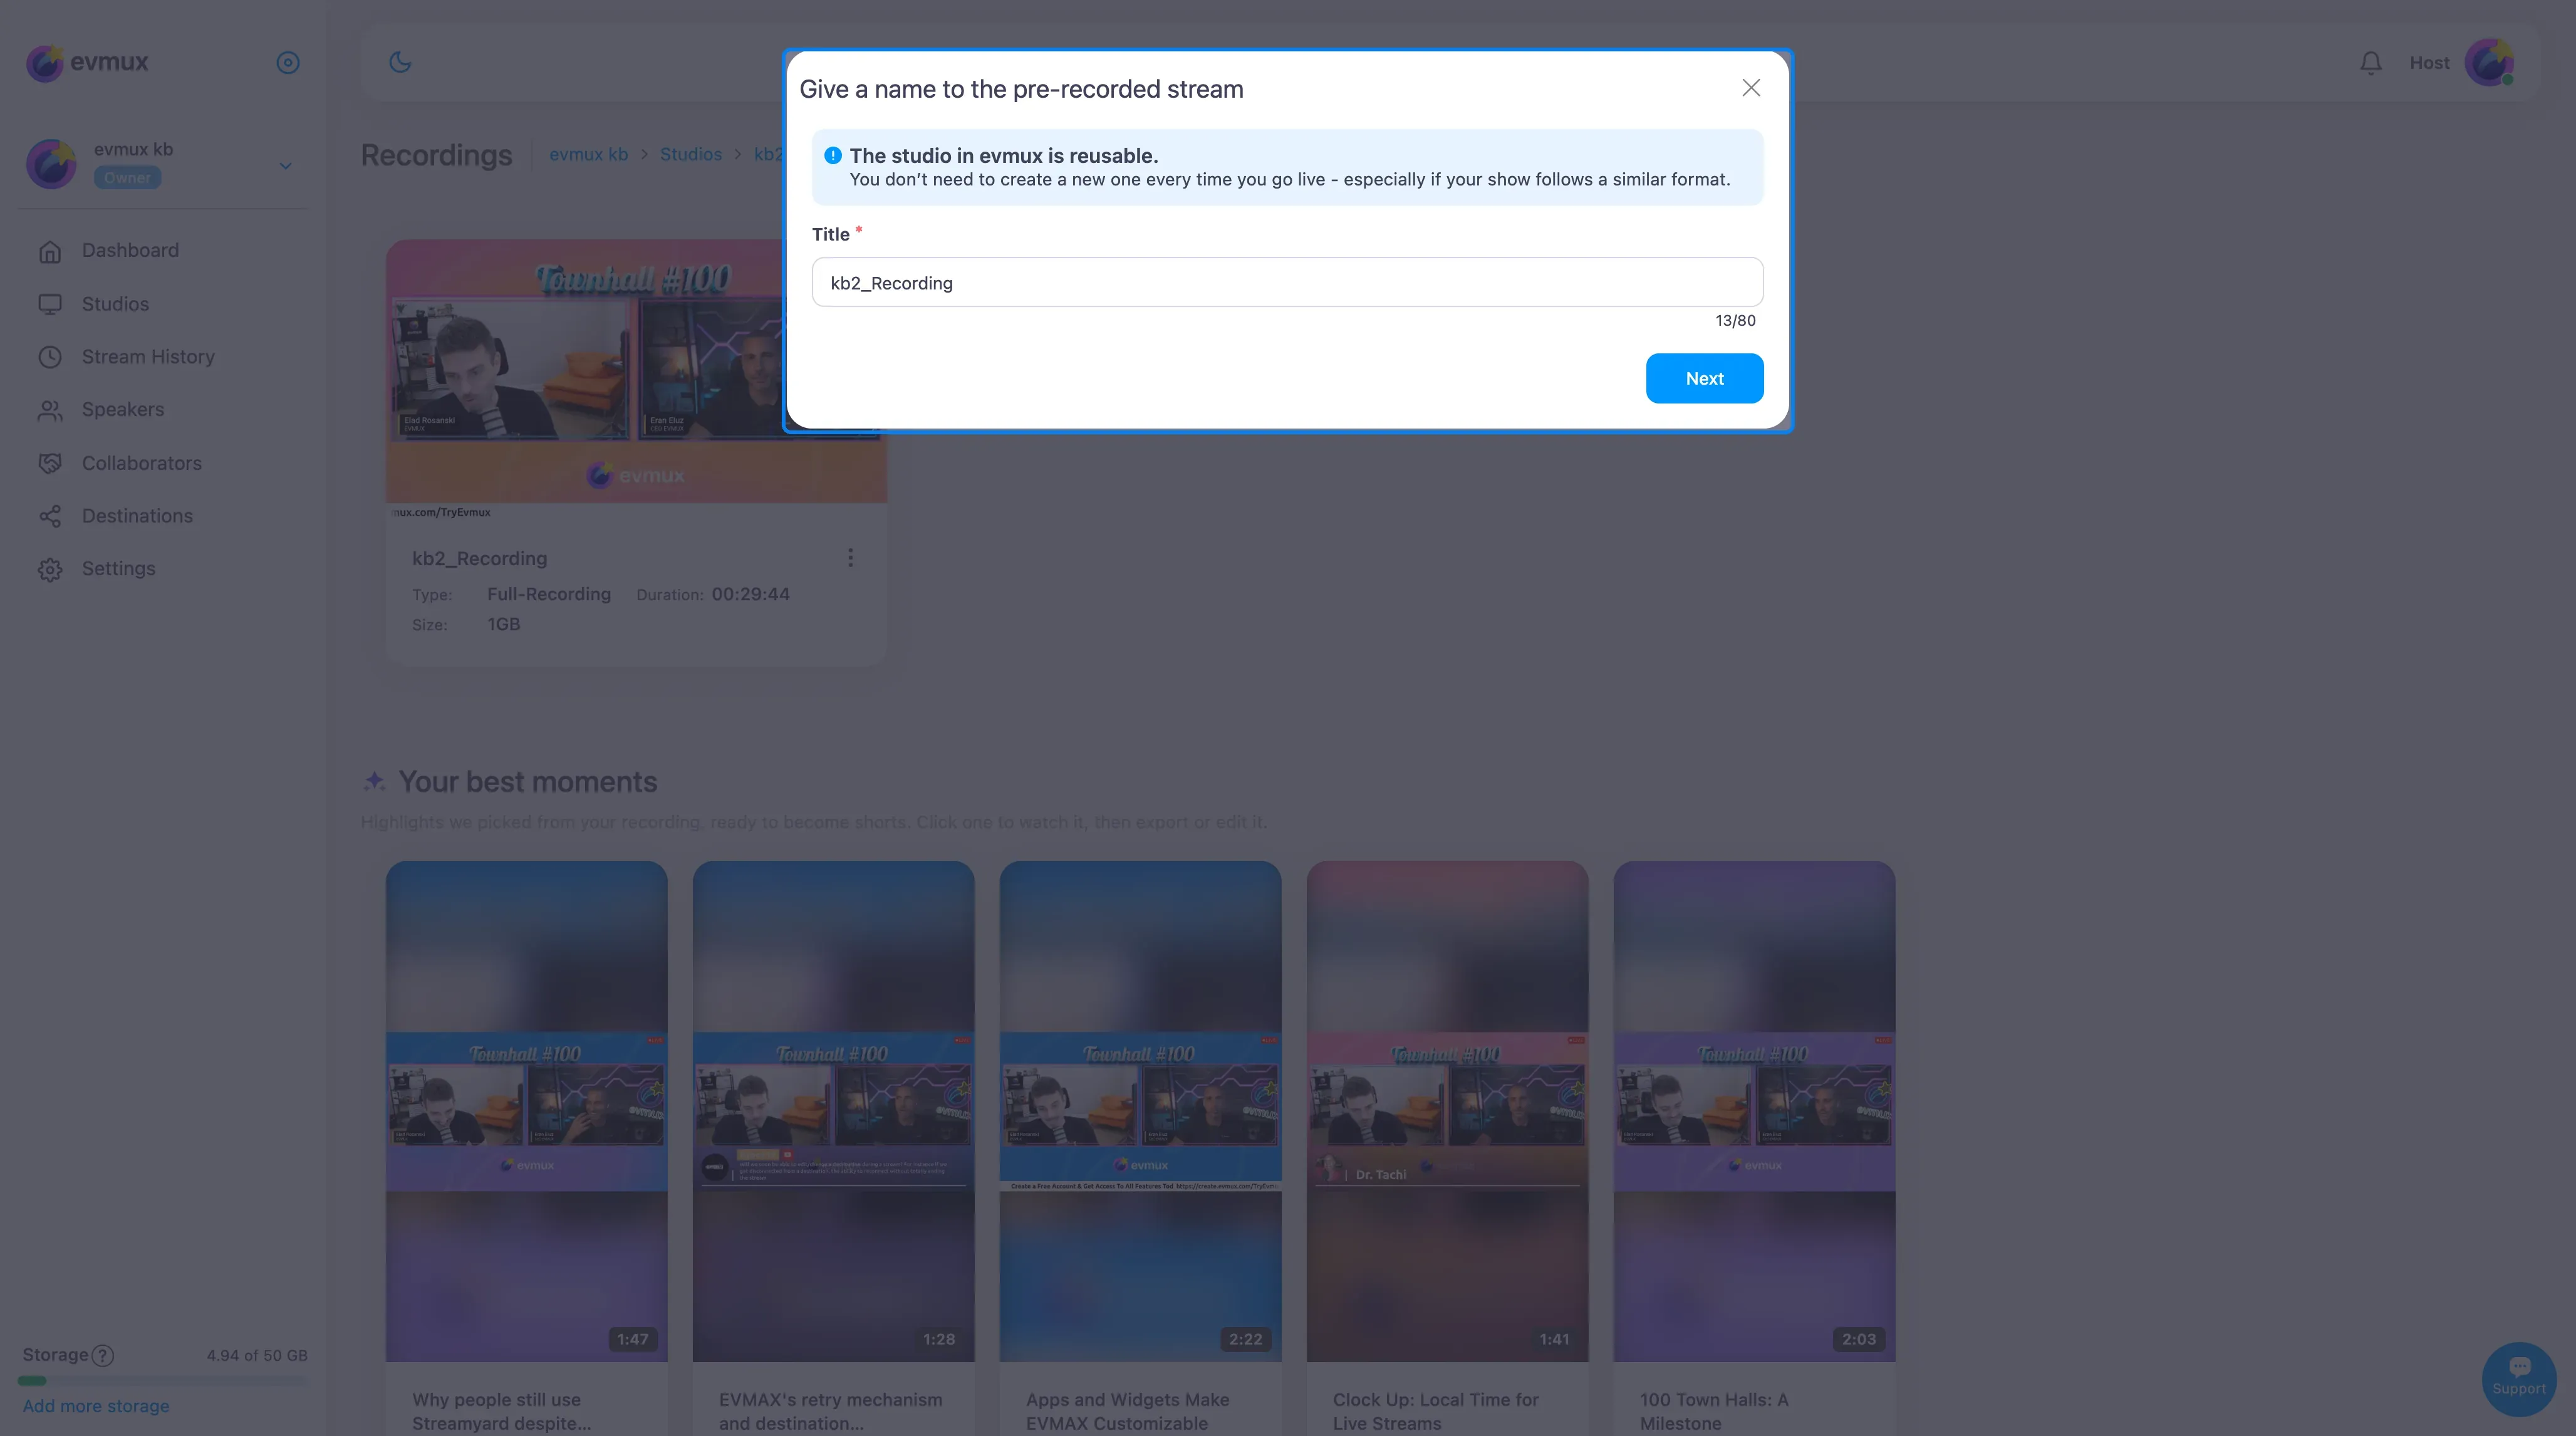The image size is (2576, 1436).
Task: Open the 2:03 100 Town Halls clip
Action: (1754, 1110)
